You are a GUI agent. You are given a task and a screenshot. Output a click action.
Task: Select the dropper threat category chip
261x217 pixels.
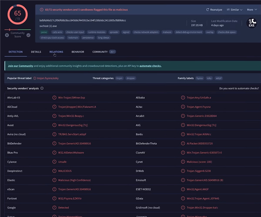point(130,78)
